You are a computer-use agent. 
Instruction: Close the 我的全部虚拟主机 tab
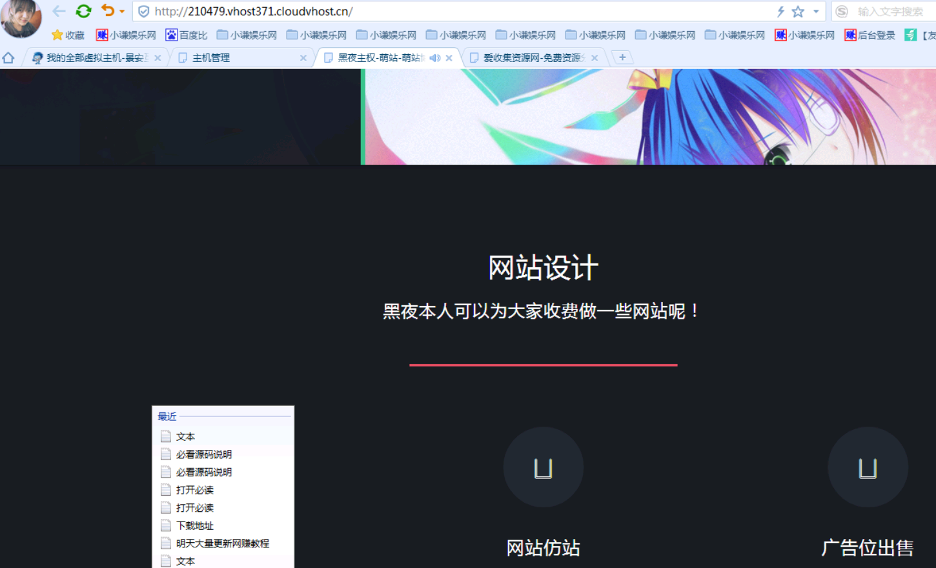(x=158, y=58)
